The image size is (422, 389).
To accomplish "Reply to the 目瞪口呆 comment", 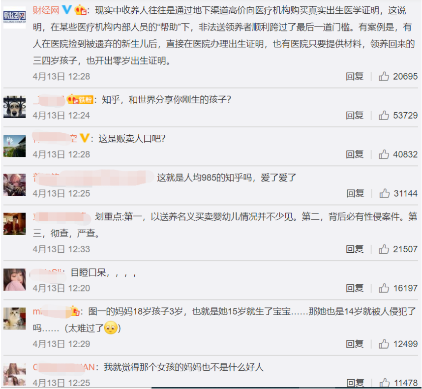I will 355,288.
